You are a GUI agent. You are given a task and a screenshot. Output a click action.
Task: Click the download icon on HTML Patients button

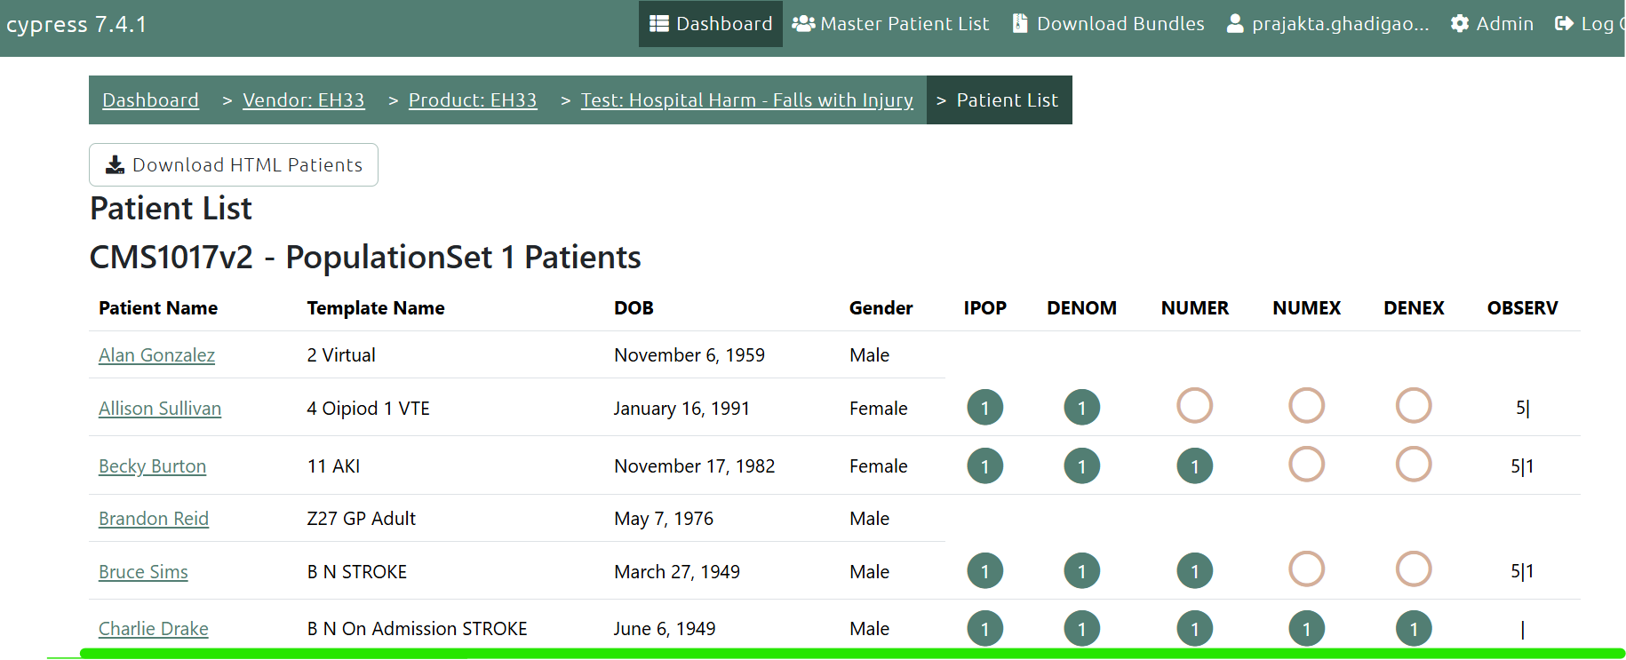tap(115, 165)
